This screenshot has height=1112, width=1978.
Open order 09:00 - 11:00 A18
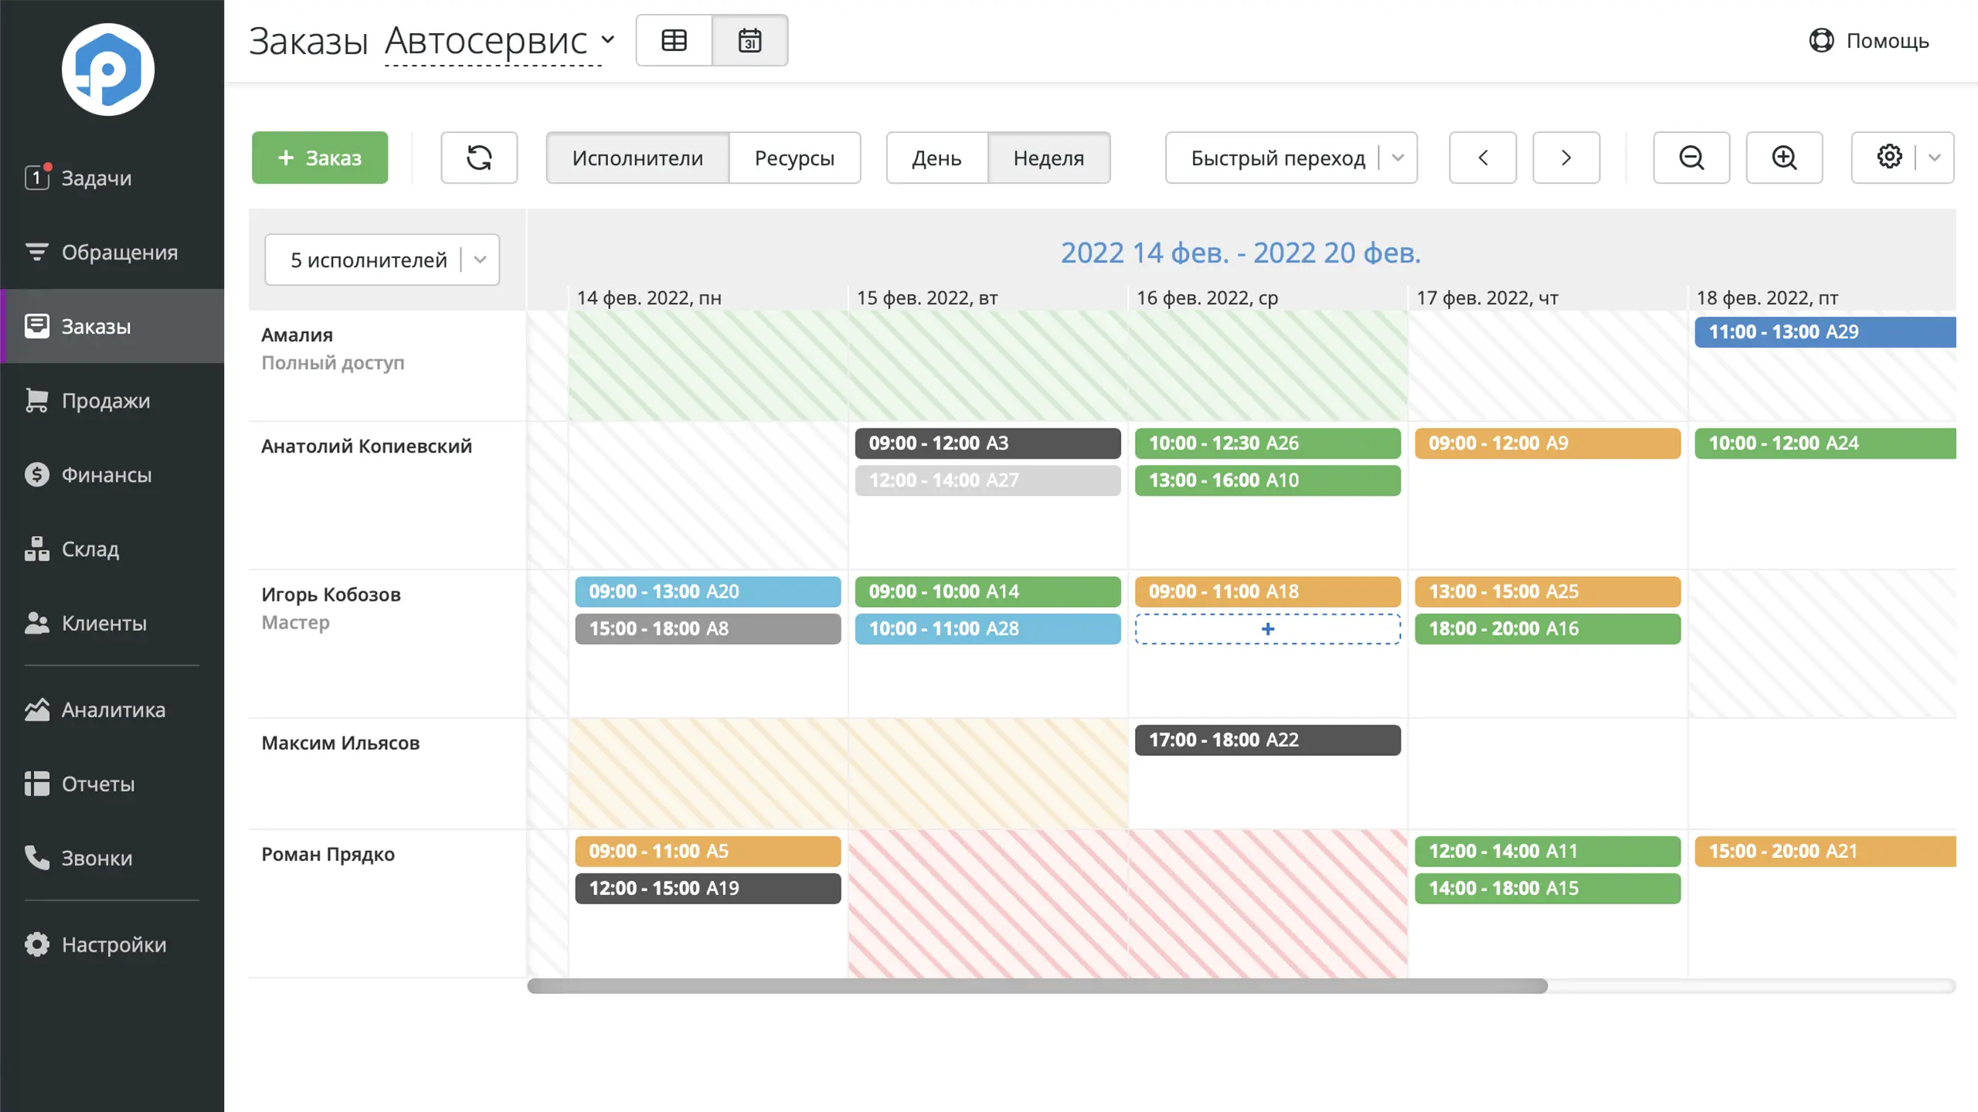pyautogui.click(x=1267, y=592)
